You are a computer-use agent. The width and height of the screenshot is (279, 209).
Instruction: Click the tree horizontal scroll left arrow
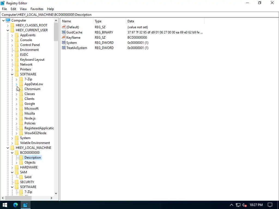point(3,198)
